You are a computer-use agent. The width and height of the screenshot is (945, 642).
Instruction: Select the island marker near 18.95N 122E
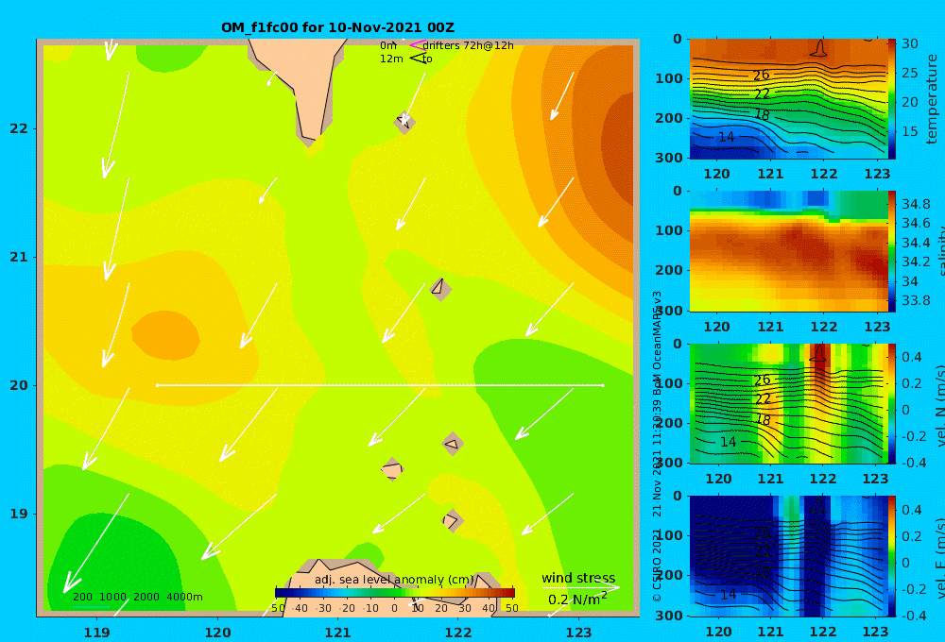coord(452,520)
